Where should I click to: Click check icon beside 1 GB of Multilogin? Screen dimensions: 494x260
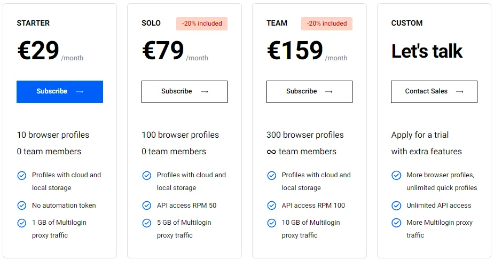click(x=22, y=223)
